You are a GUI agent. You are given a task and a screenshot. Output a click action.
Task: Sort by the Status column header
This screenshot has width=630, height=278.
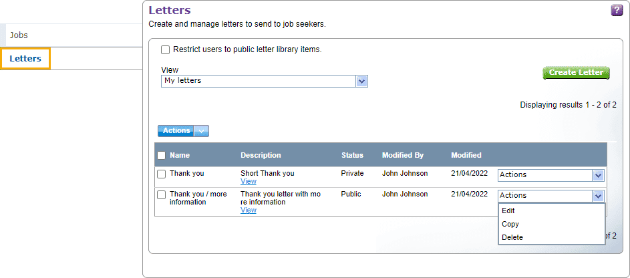352,155
